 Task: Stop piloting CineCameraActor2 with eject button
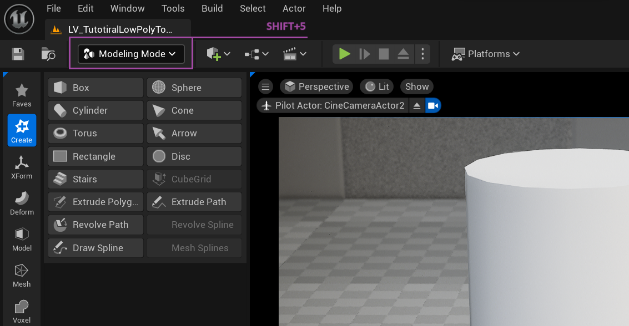417,105
